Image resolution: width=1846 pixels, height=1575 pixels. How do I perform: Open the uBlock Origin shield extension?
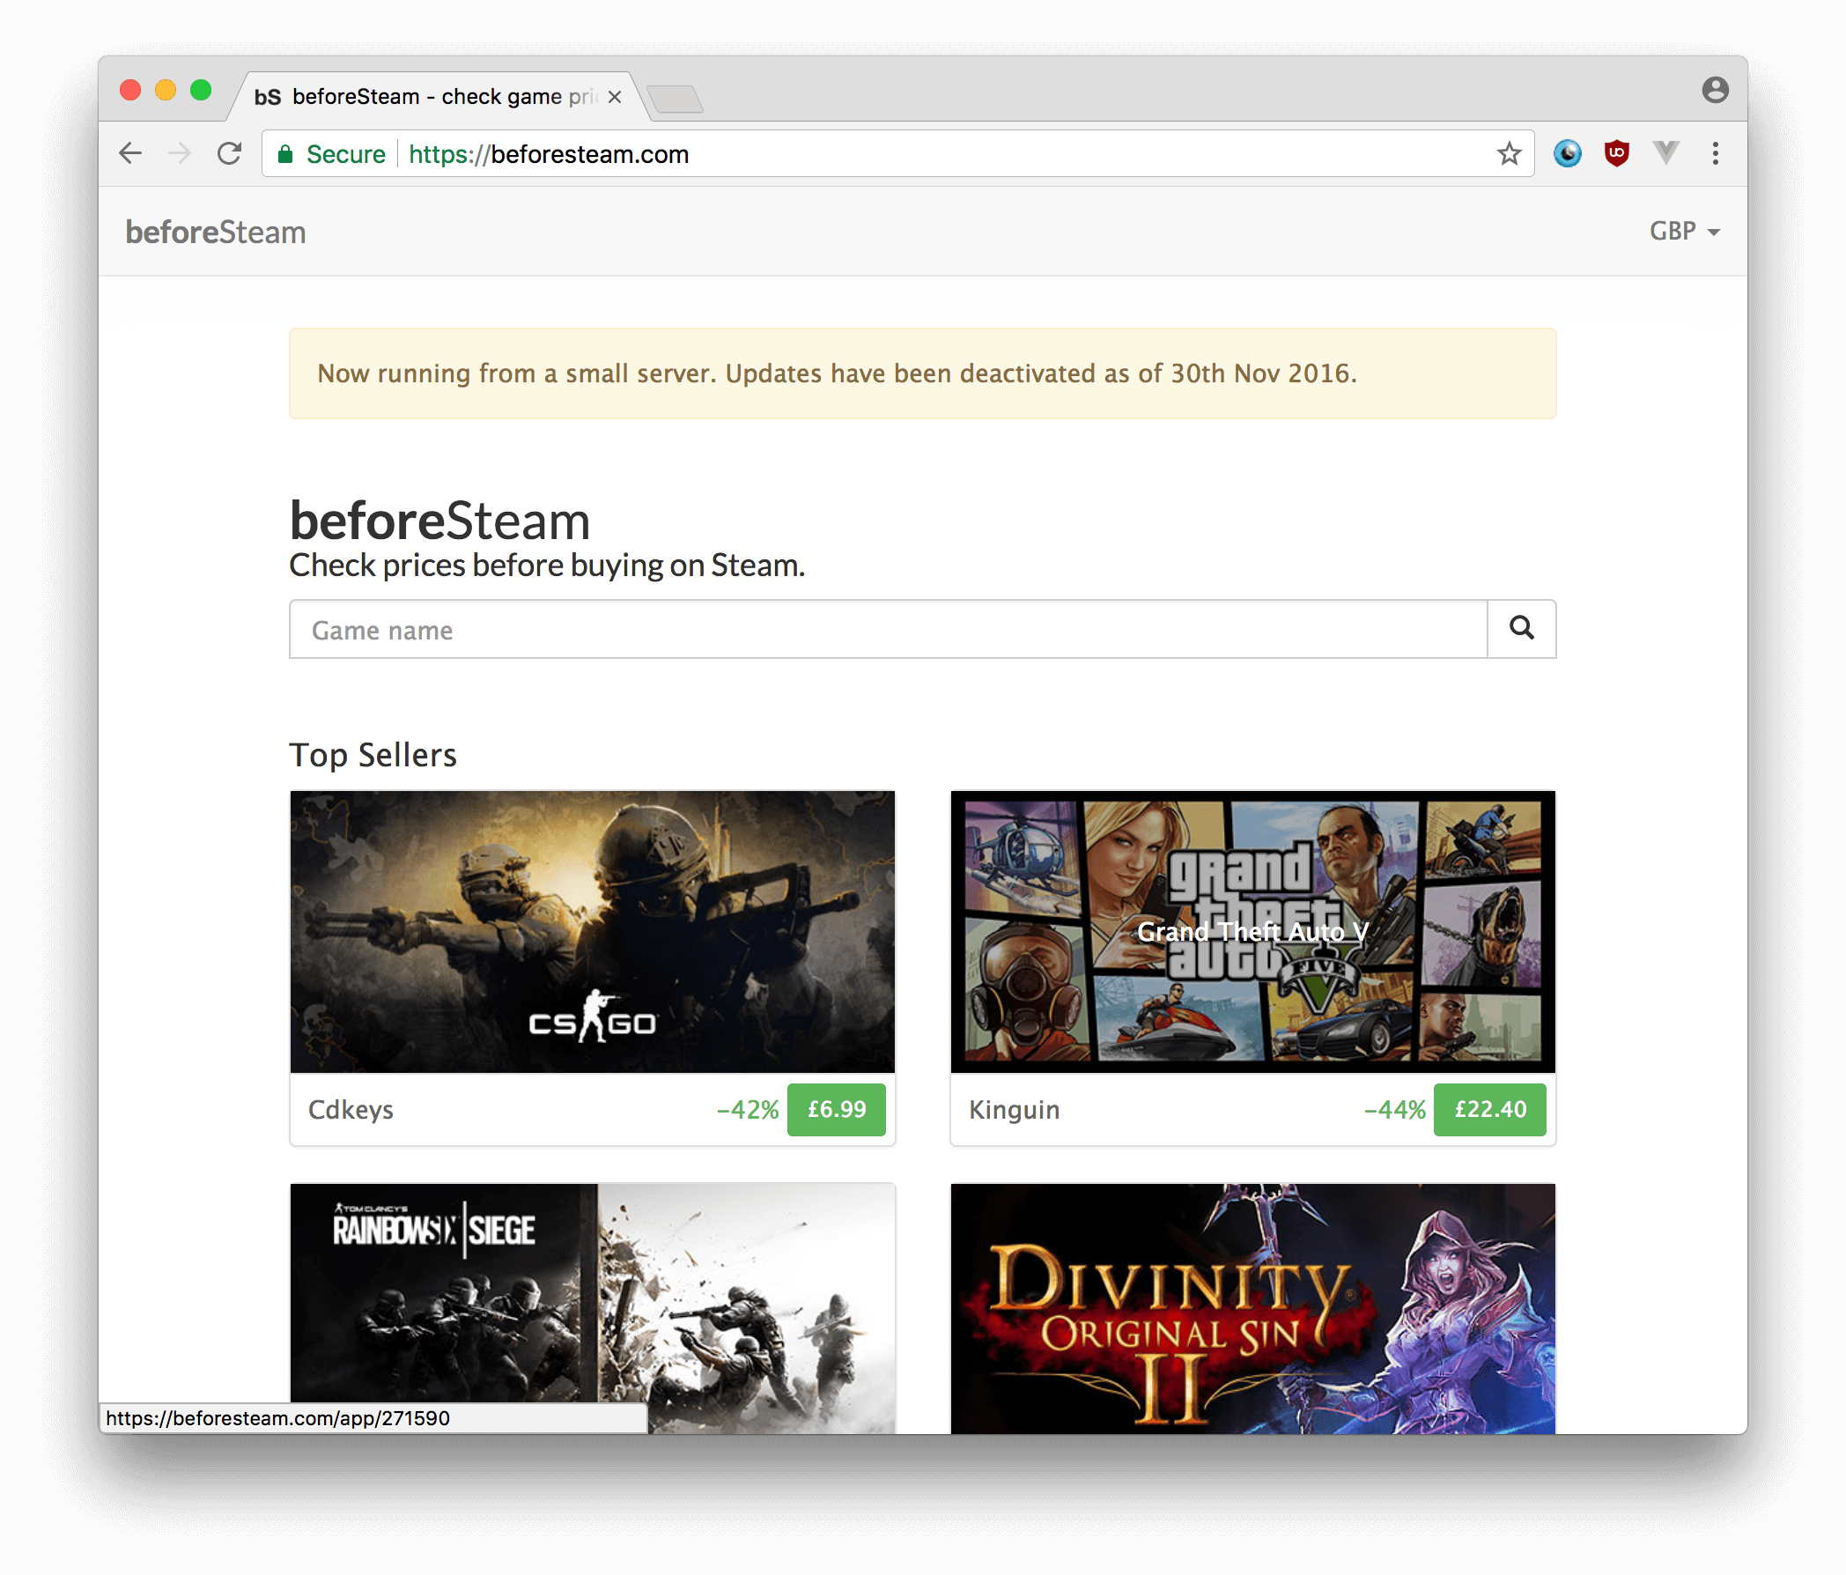(x=1616, y=153)
